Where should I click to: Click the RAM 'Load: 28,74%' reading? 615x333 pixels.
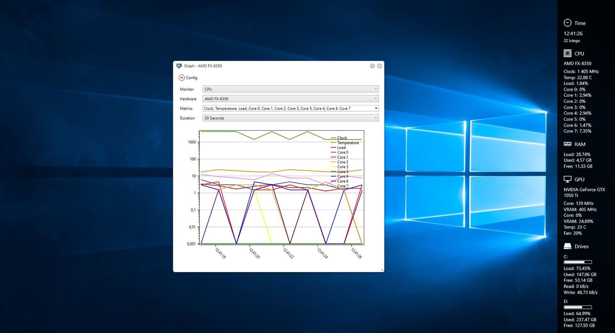(x=577, y=154)
